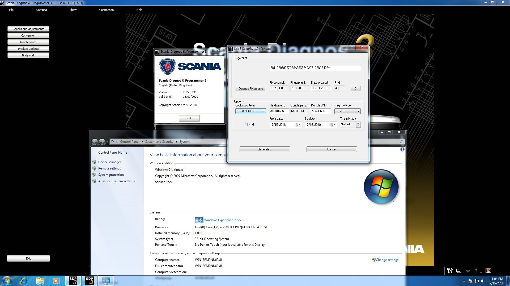Click the Fingerprint hash input field
The image size is (510, 286).
pos(315,68)
